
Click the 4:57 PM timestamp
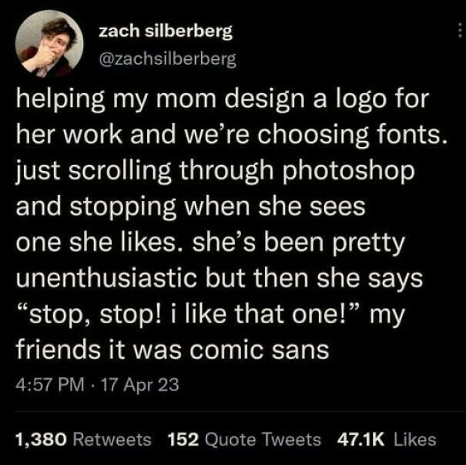pos(45,385)
